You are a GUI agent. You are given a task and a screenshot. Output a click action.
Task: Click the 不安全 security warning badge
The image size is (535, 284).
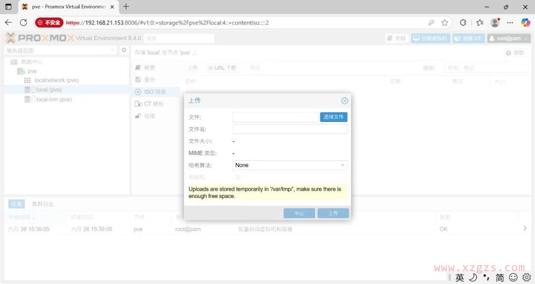click(49, 23)
